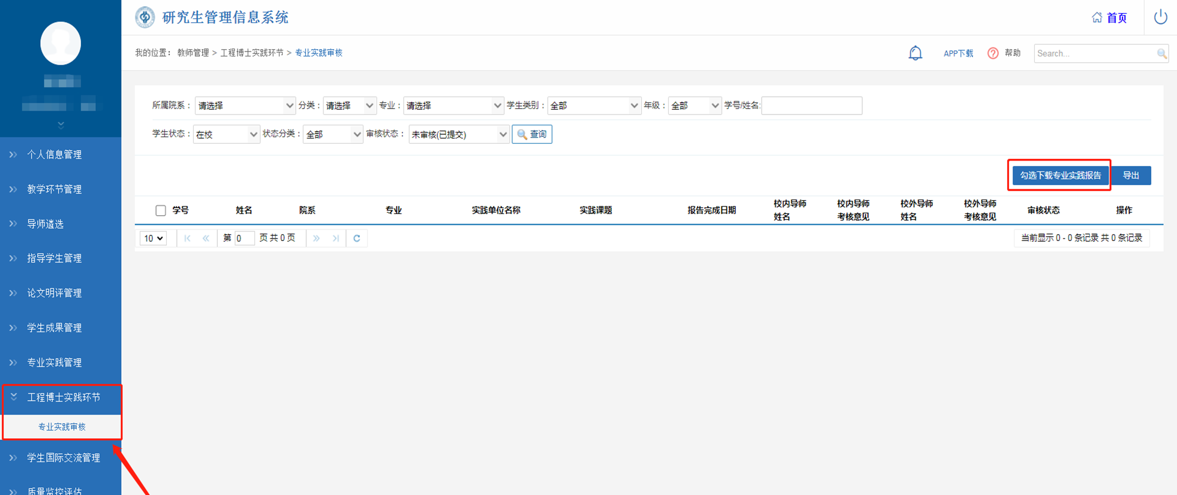Collapse the 工程博士实践环节 sidebar section
This screenshot has width=1177, height=495.
tap(63, 397)
